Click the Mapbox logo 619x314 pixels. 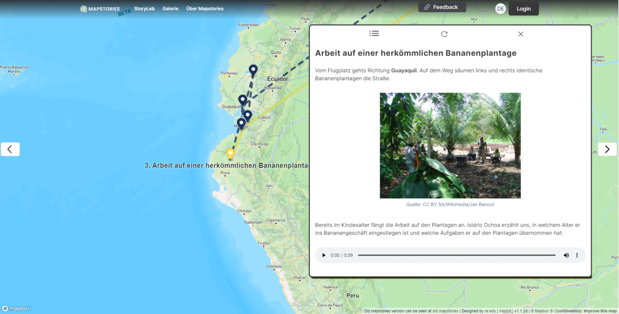pos(16,308)
